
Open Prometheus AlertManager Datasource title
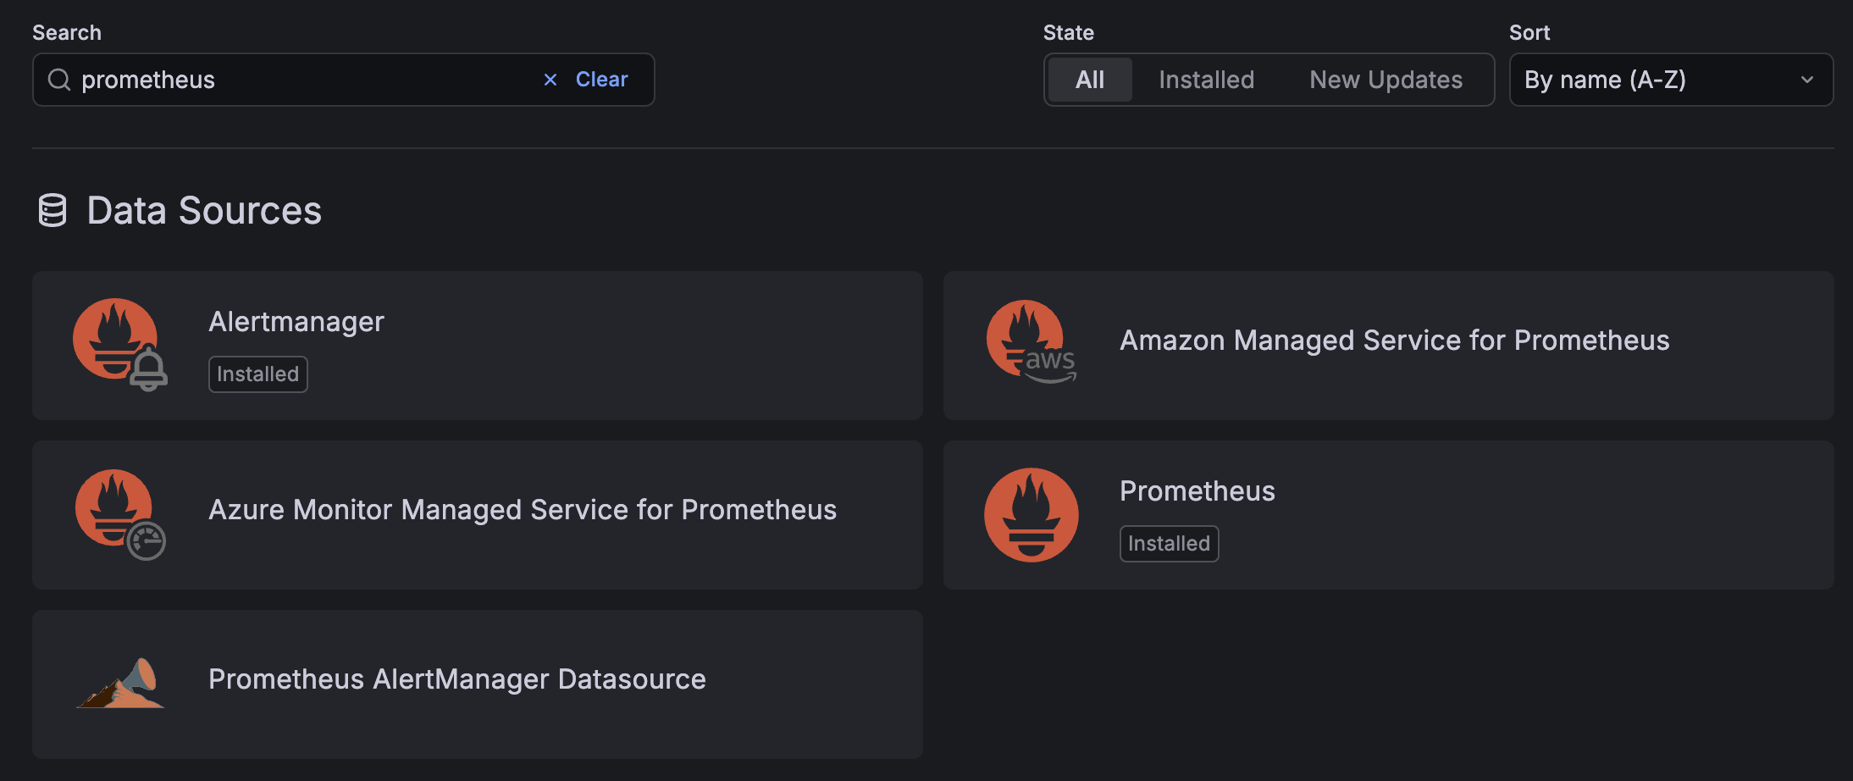coord(457,679)
